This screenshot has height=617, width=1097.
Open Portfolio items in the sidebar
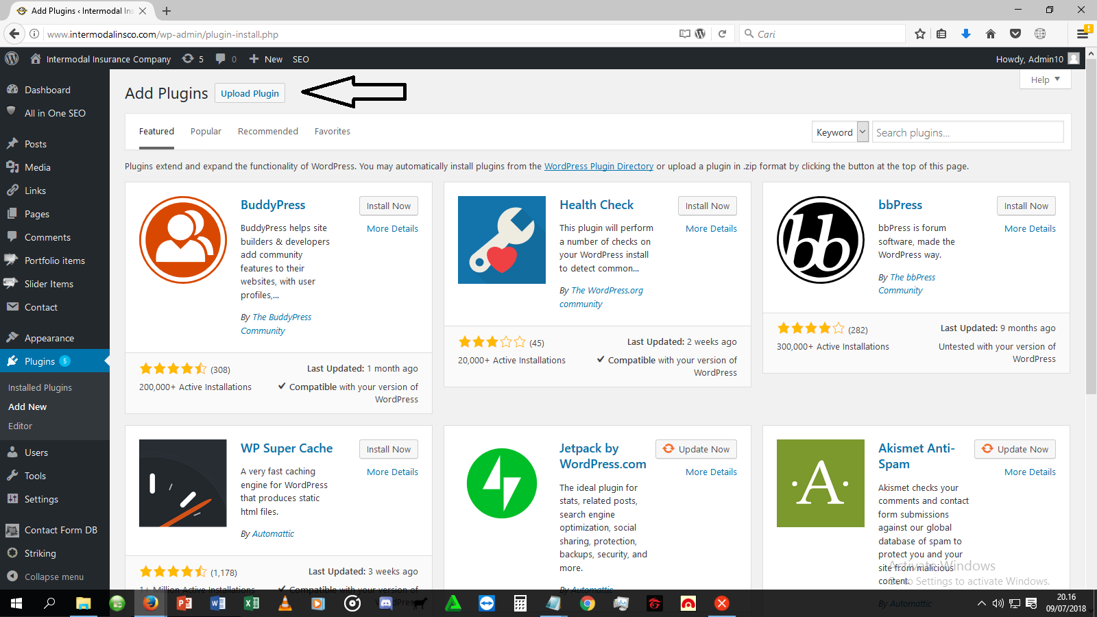point(55,261)
